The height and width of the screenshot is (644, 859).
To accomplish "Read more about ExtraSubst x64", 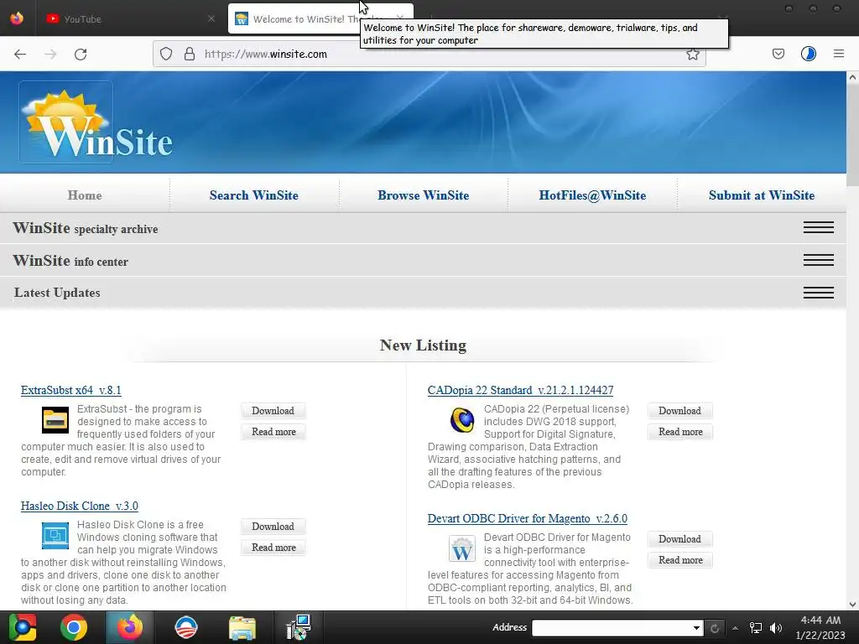I will coord(273,432).
